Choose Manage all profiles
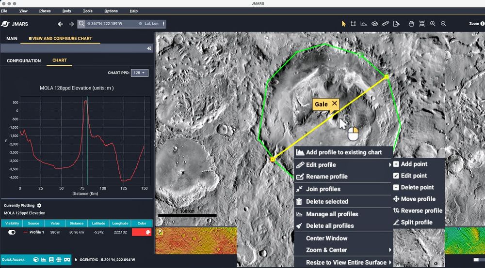Screen dimensions: 485x268 (x=343, y=214)
